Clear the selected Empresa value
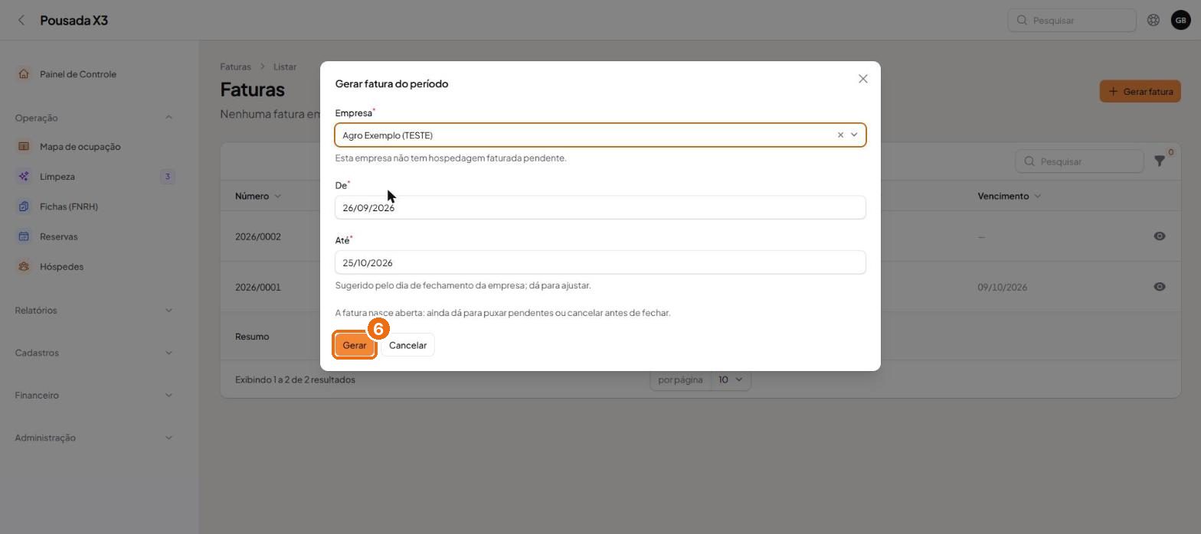1201x534 pixels. [x=840, y=135]
